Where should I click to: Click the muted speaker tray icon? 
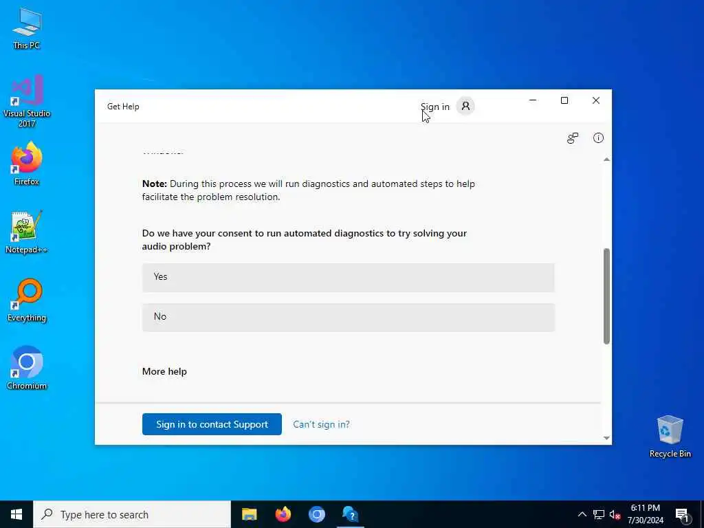tap(615, 514)
